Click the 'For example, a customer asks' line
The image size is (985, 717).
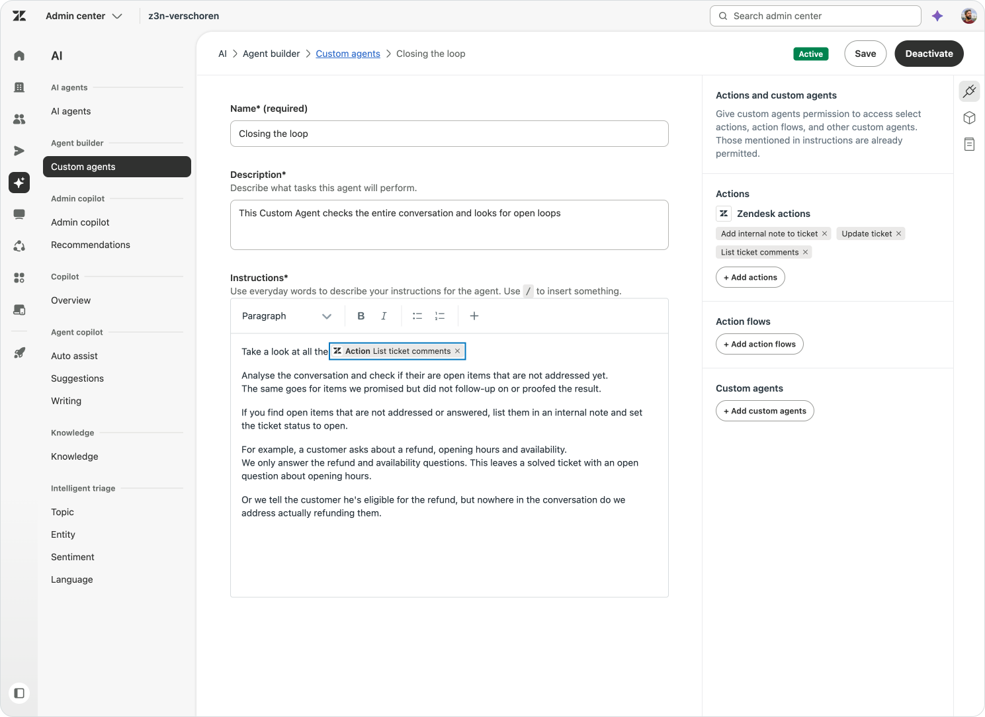click(x=404, y=450)
